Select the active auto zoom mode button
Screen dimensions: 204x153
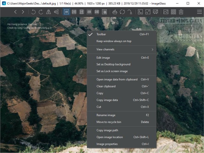(67, 12)
